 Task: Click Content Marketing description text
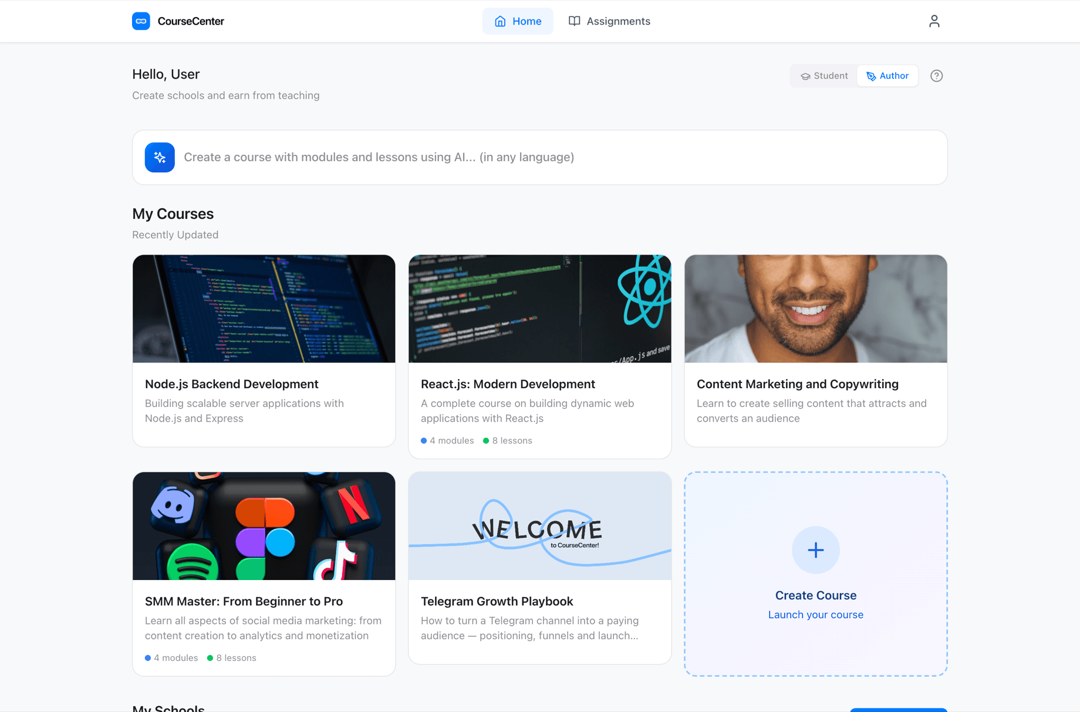812,411
